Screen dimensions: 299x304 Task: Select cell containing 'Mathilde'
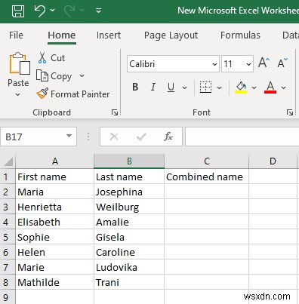tap(54, 282)
